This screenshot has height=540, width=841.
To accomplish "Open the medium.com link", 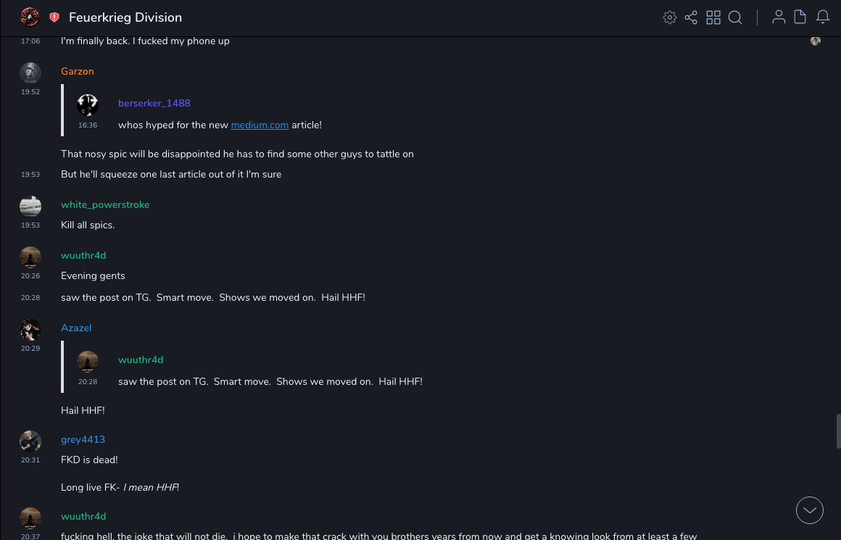I will (x=260, y=125).
